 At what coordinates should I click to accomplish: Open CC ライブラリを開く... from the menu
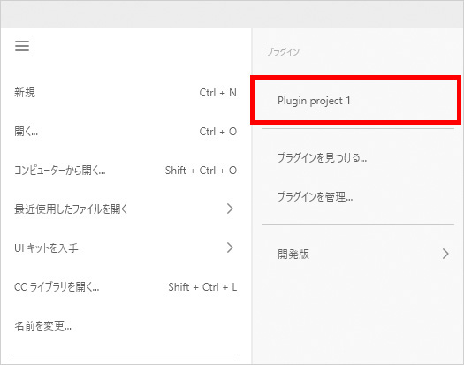pyautogui.click(x=57, y=287)
